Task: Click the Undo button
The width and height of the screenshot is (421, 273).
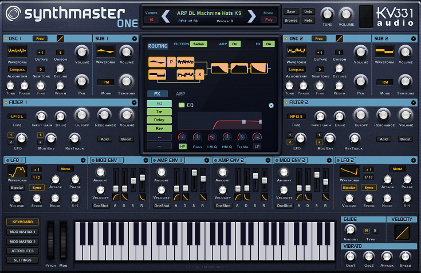Action: pyautogui.click(x=308, y=12)
